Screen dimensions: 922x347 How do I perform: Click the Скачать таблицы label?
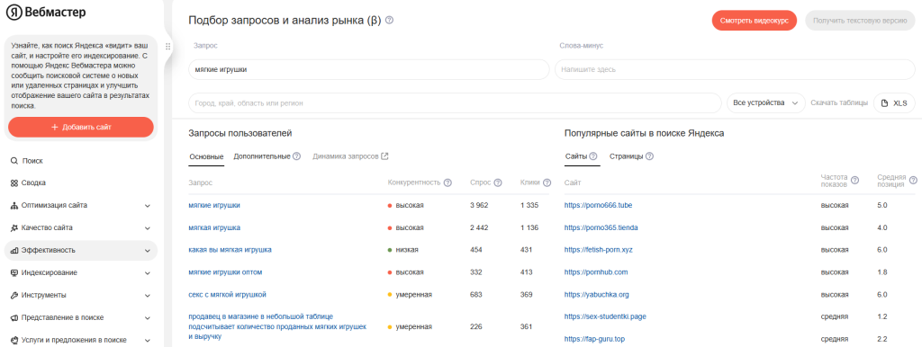point(839,102)
